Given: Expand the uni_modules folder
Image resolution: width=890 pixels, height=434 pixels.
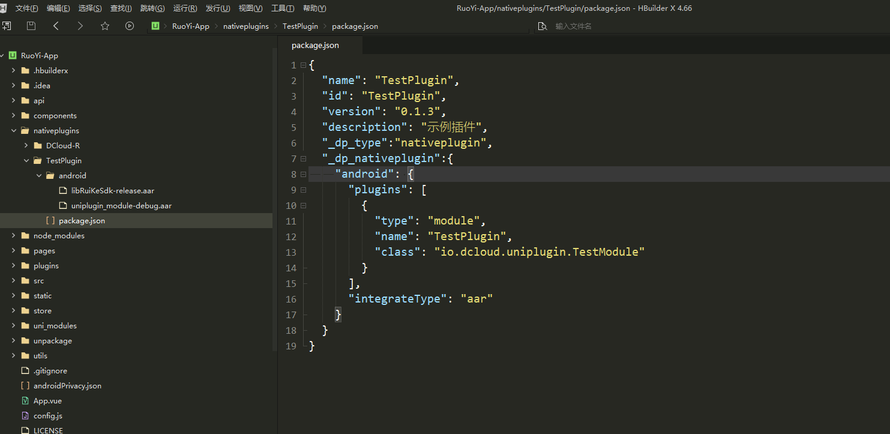Looking at the screenshot, I should (x=13, y=325).
